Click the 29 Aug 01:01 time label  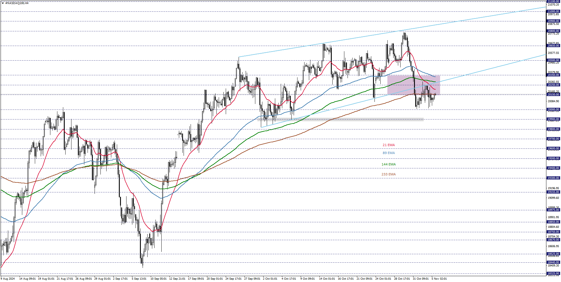click(102, 279)
